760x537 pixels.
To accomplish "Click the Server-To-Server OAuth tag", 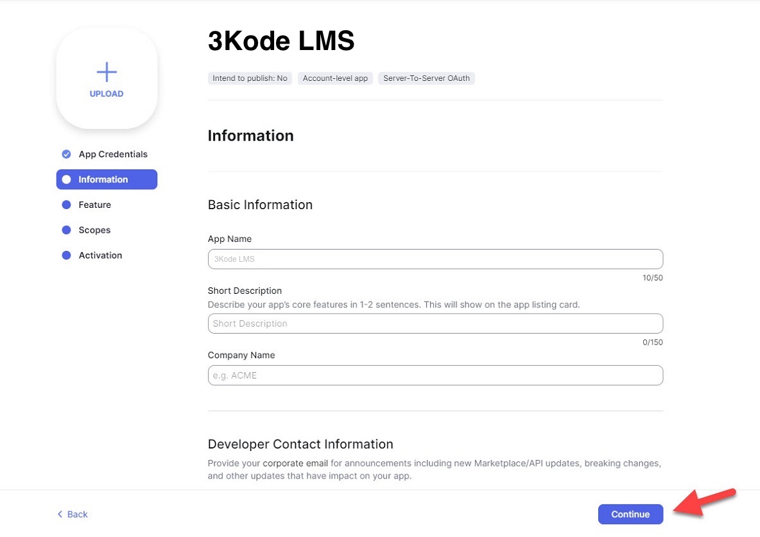I will tap(426, 78).
